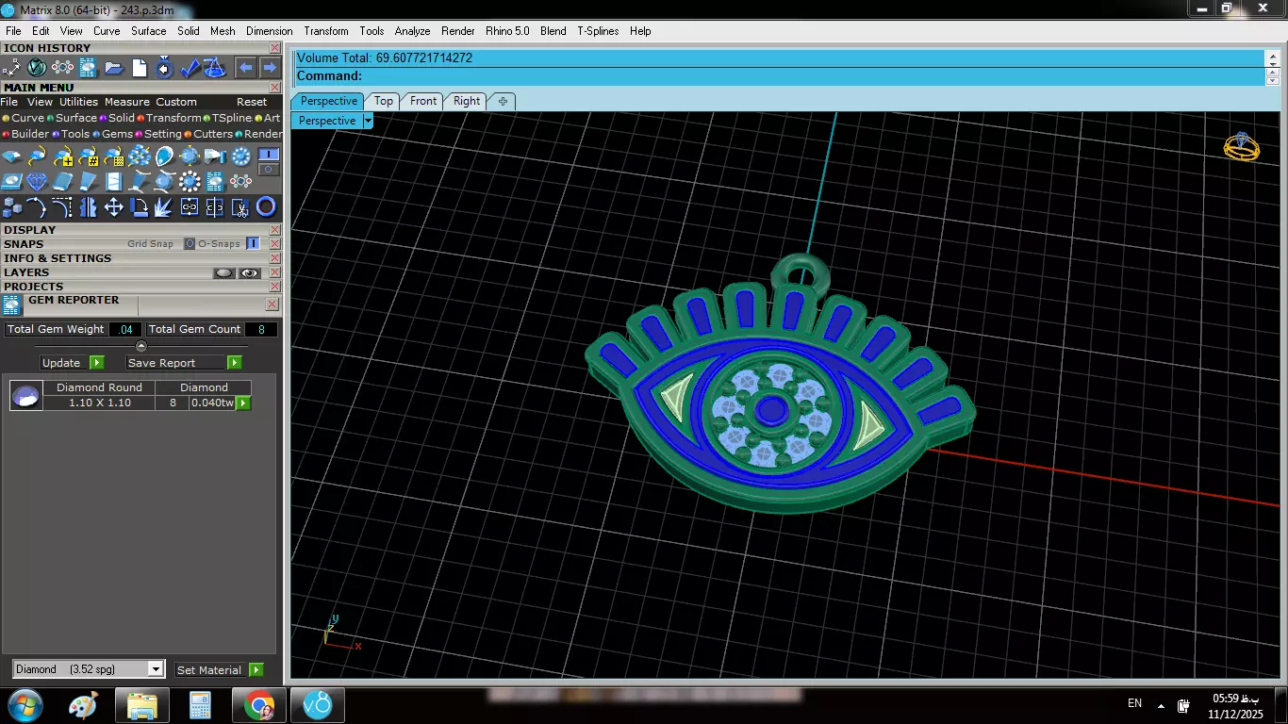
Task: Select the gem on curve icon with plus sign
Action: click(x=63, y=156)
